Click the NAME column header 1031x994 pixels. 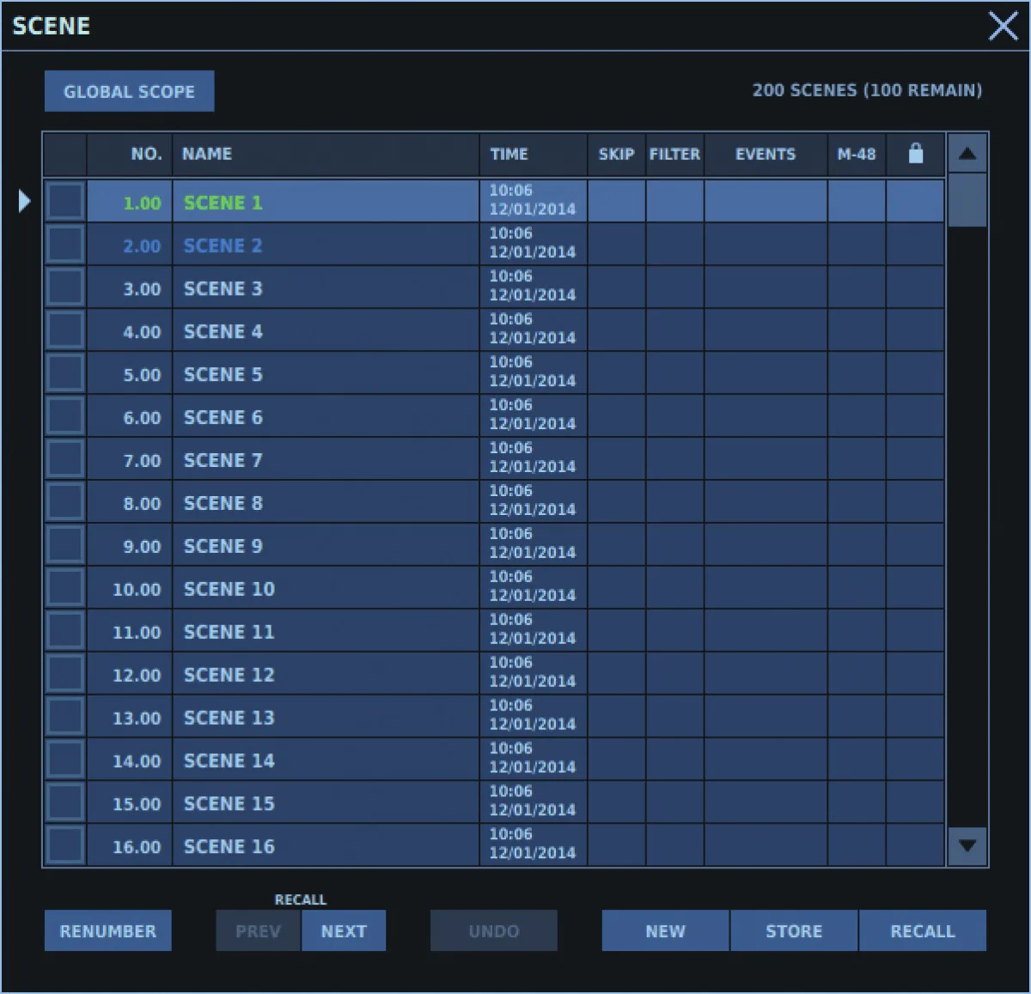pyautogui.click(x=326, y=154)
